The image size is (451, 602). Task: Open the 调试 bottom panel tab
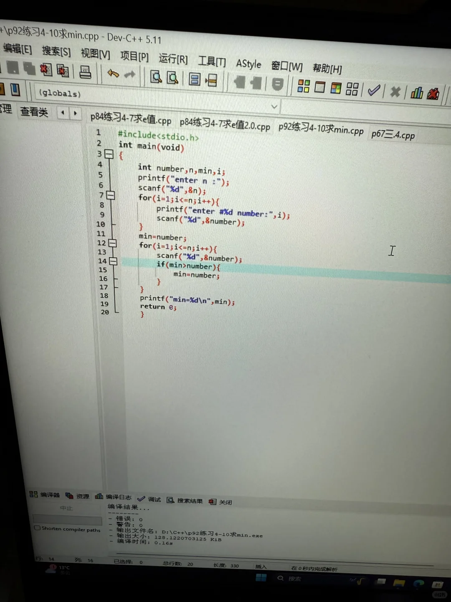click(x=149, y=499)
